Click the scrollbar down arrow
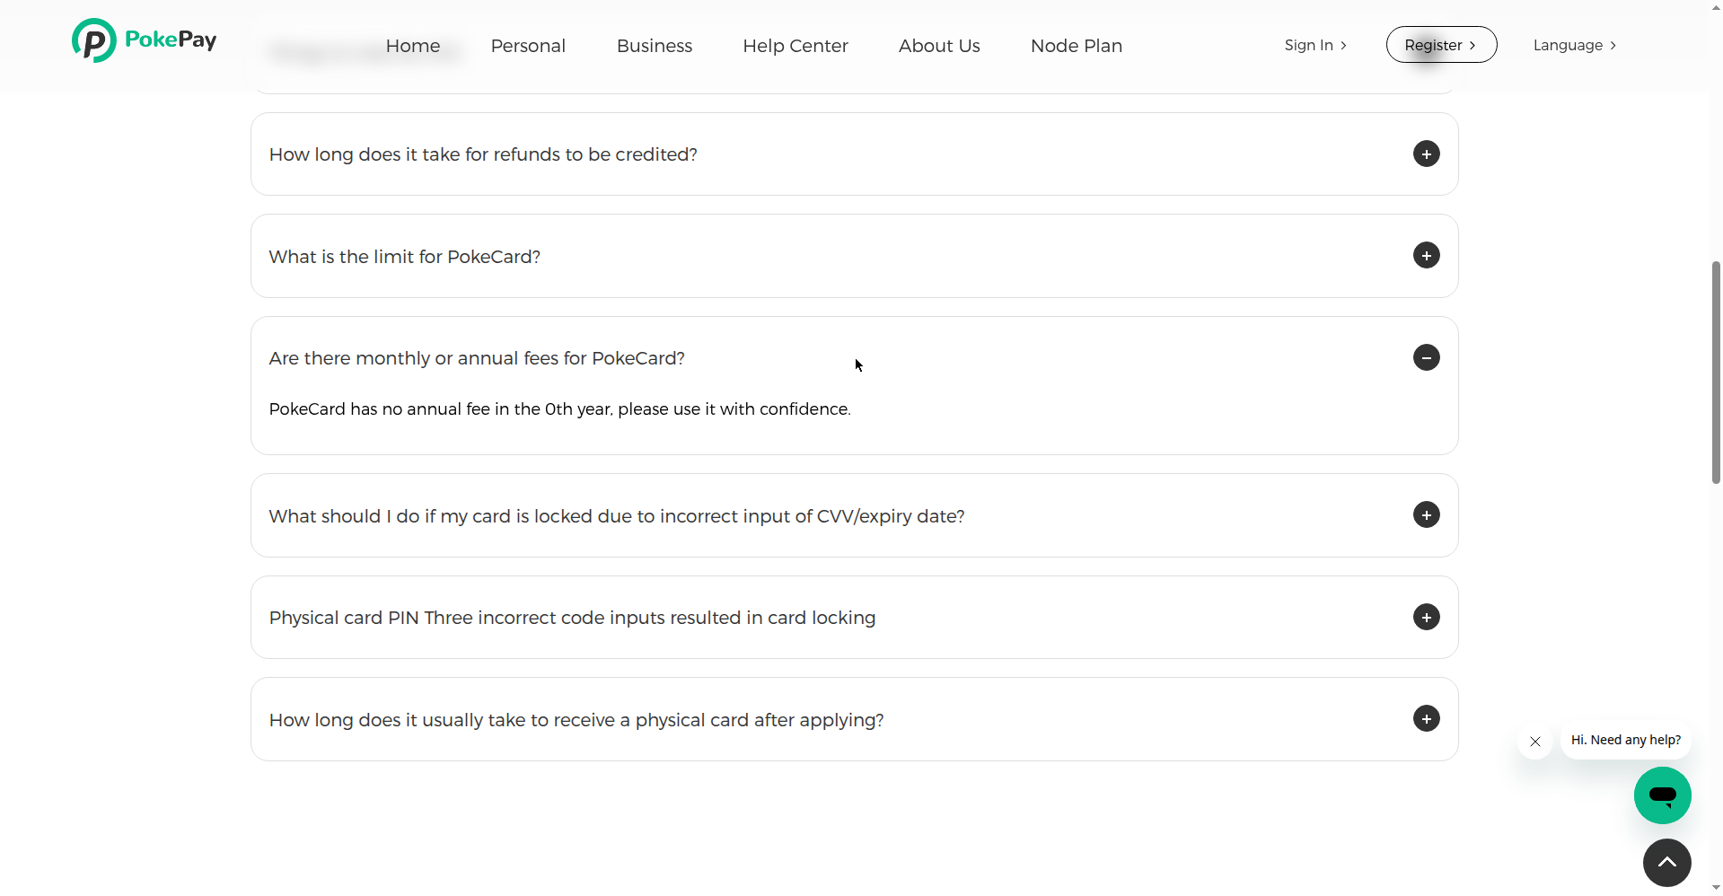1723x896 pixels. (1716, 888)
